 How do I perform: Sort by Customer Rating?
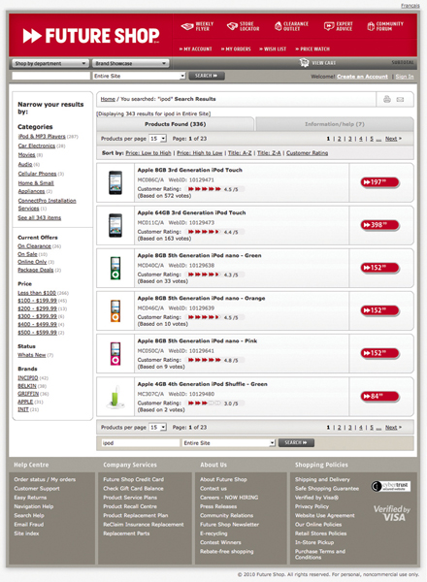(x=307, y=153)
